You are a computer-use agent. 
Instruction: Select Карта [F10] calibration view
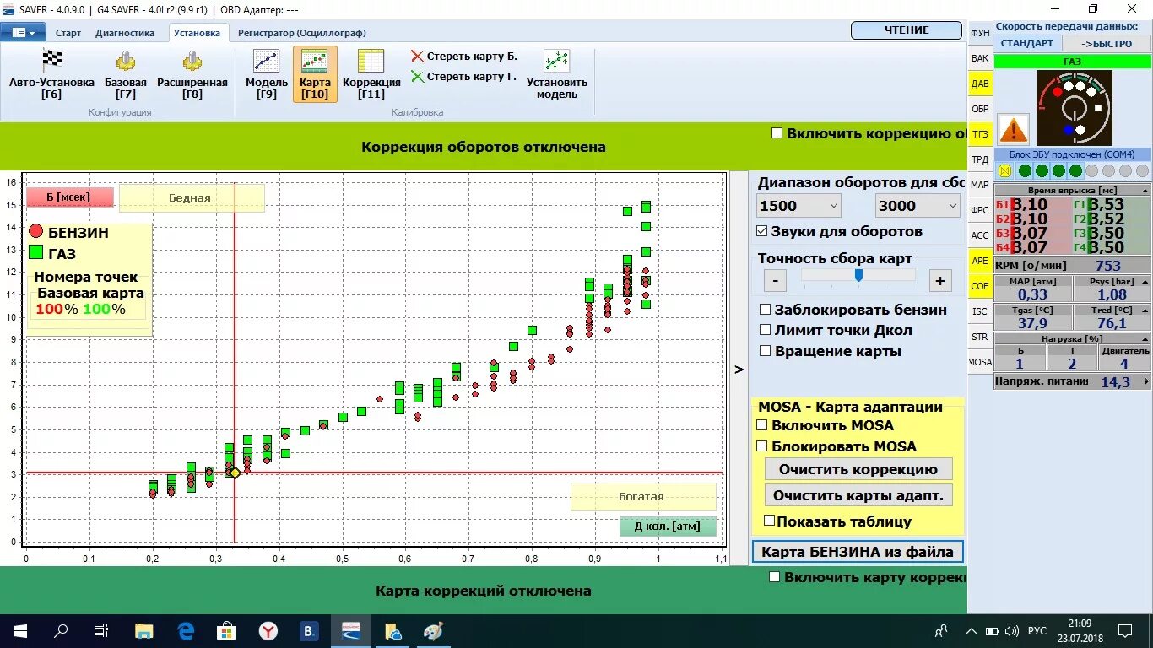coord(315,74)
